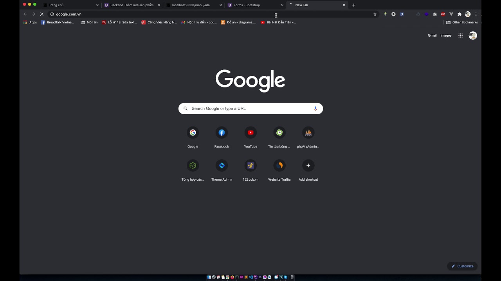Close the Forms - Bootstrap tab
Viewport: 501px width, 281px height.
click(x=282, y=5)
